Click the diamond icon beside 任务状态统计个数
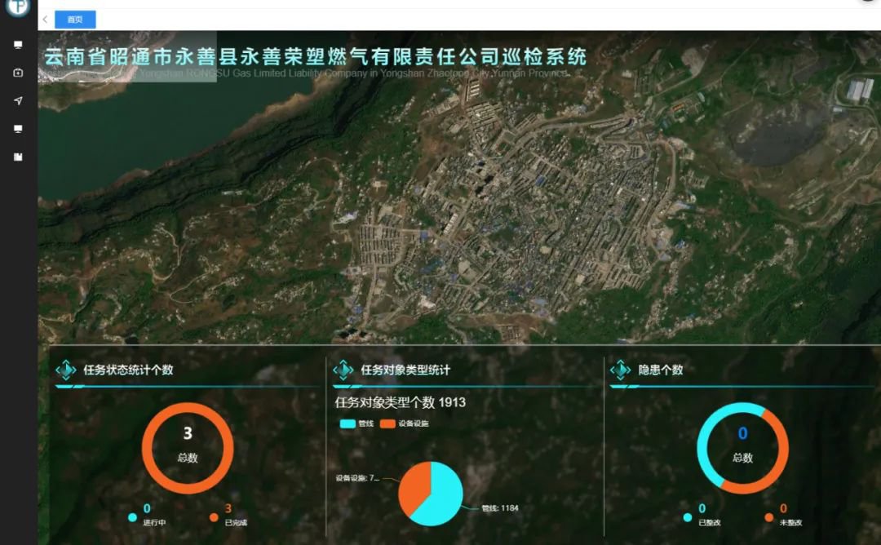Image resolution: width=881 pixels, height=545 pixels. coord(66,370)
